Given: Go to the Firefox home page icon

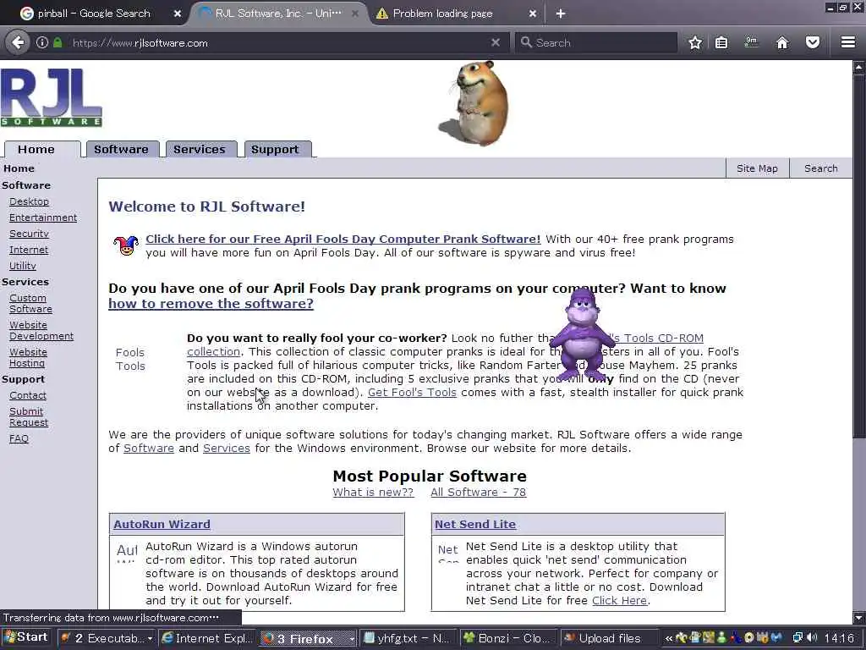Looking at the screenshot, I should pos(782,42).
